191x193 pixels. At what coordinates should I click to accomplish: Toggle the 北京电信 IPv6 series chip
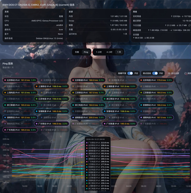tap(17, 86)
